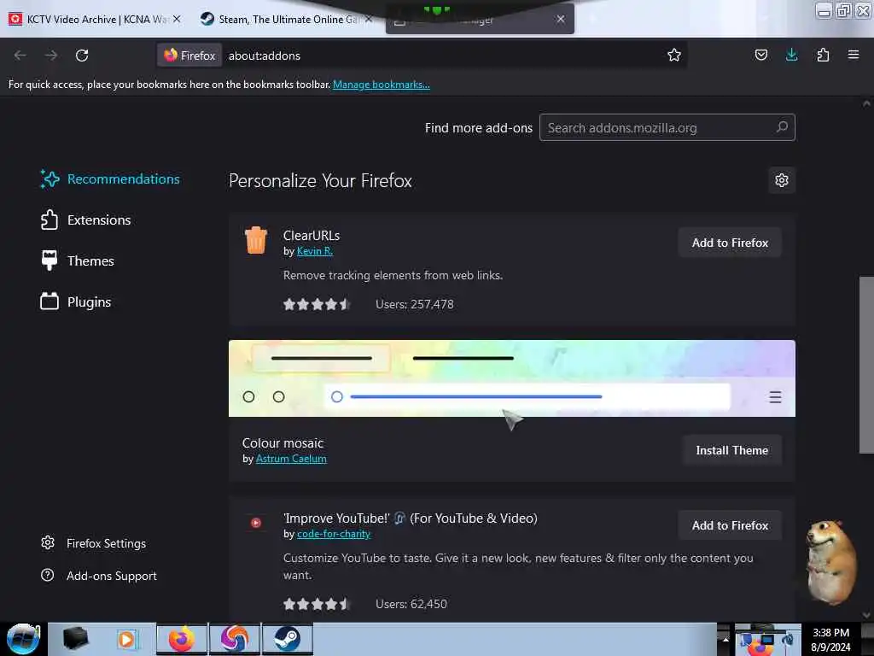Click the scrollbar down arrow
Image resolution: width=874 pixels, height=656 pixels.
coord(866,615)
